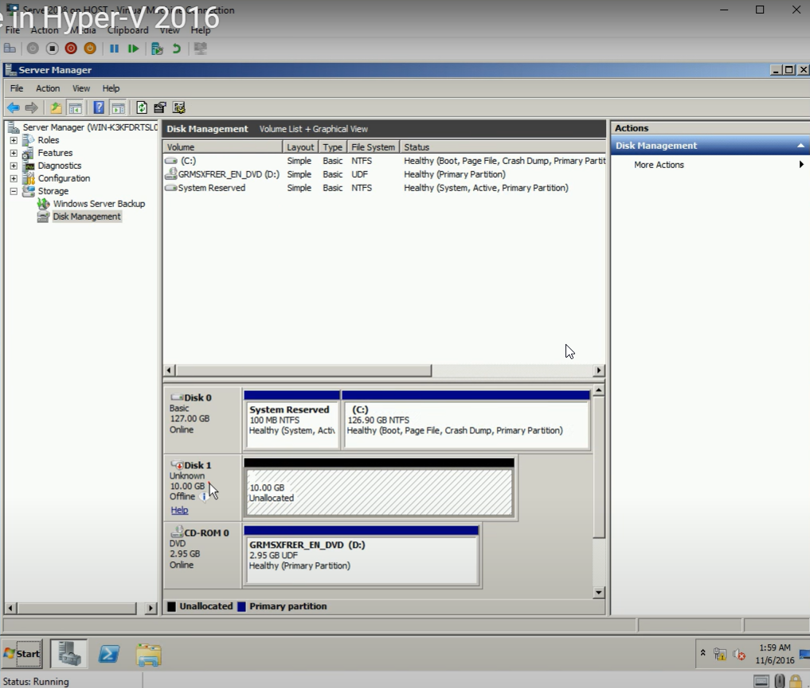
Task: Toggle the Show/Hide Console Tree icon
Action: pyautogui.click(x=76, y=108)
